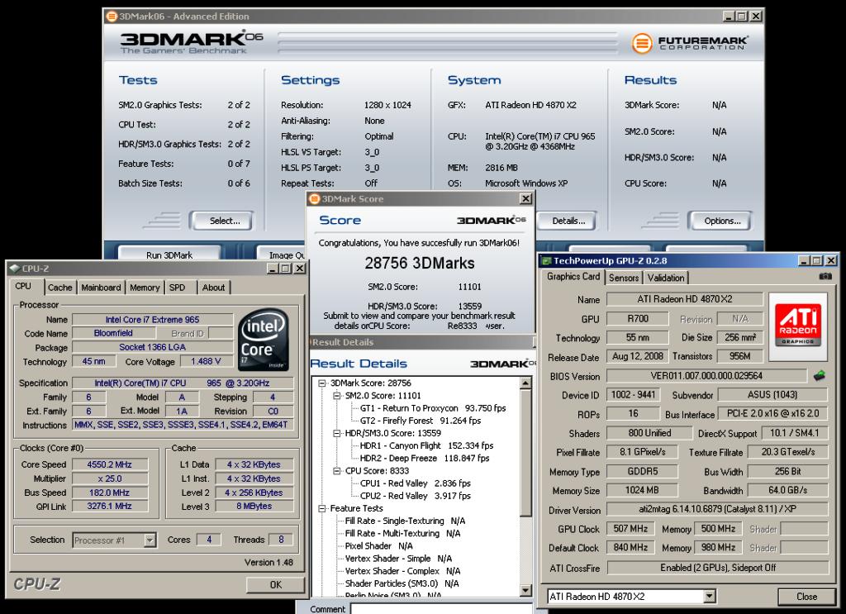Click the Details... button under System

tap(568, 221)
